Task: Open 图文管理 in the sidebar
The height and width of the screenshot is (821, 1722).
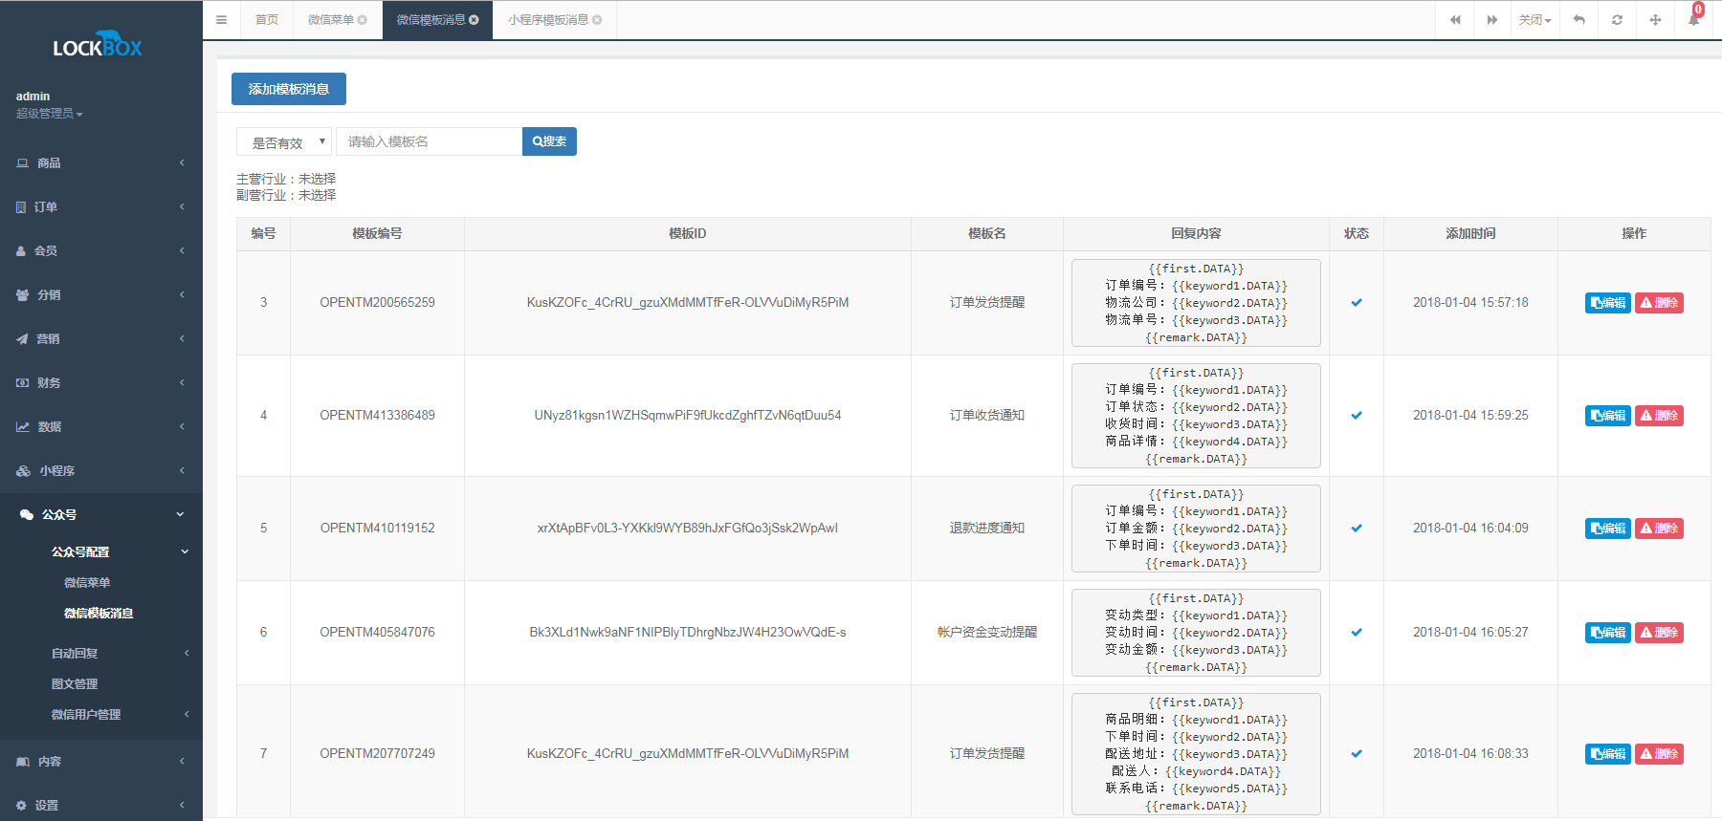Action: 75,684
